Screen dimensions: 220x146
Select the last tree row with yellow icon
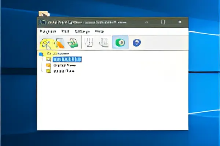coord(60,71)
